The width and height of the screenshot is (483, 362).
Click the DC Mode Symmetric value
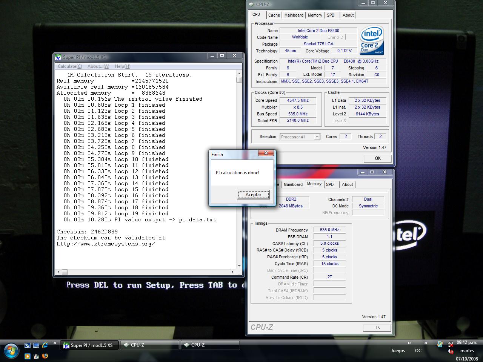[368, 206]
